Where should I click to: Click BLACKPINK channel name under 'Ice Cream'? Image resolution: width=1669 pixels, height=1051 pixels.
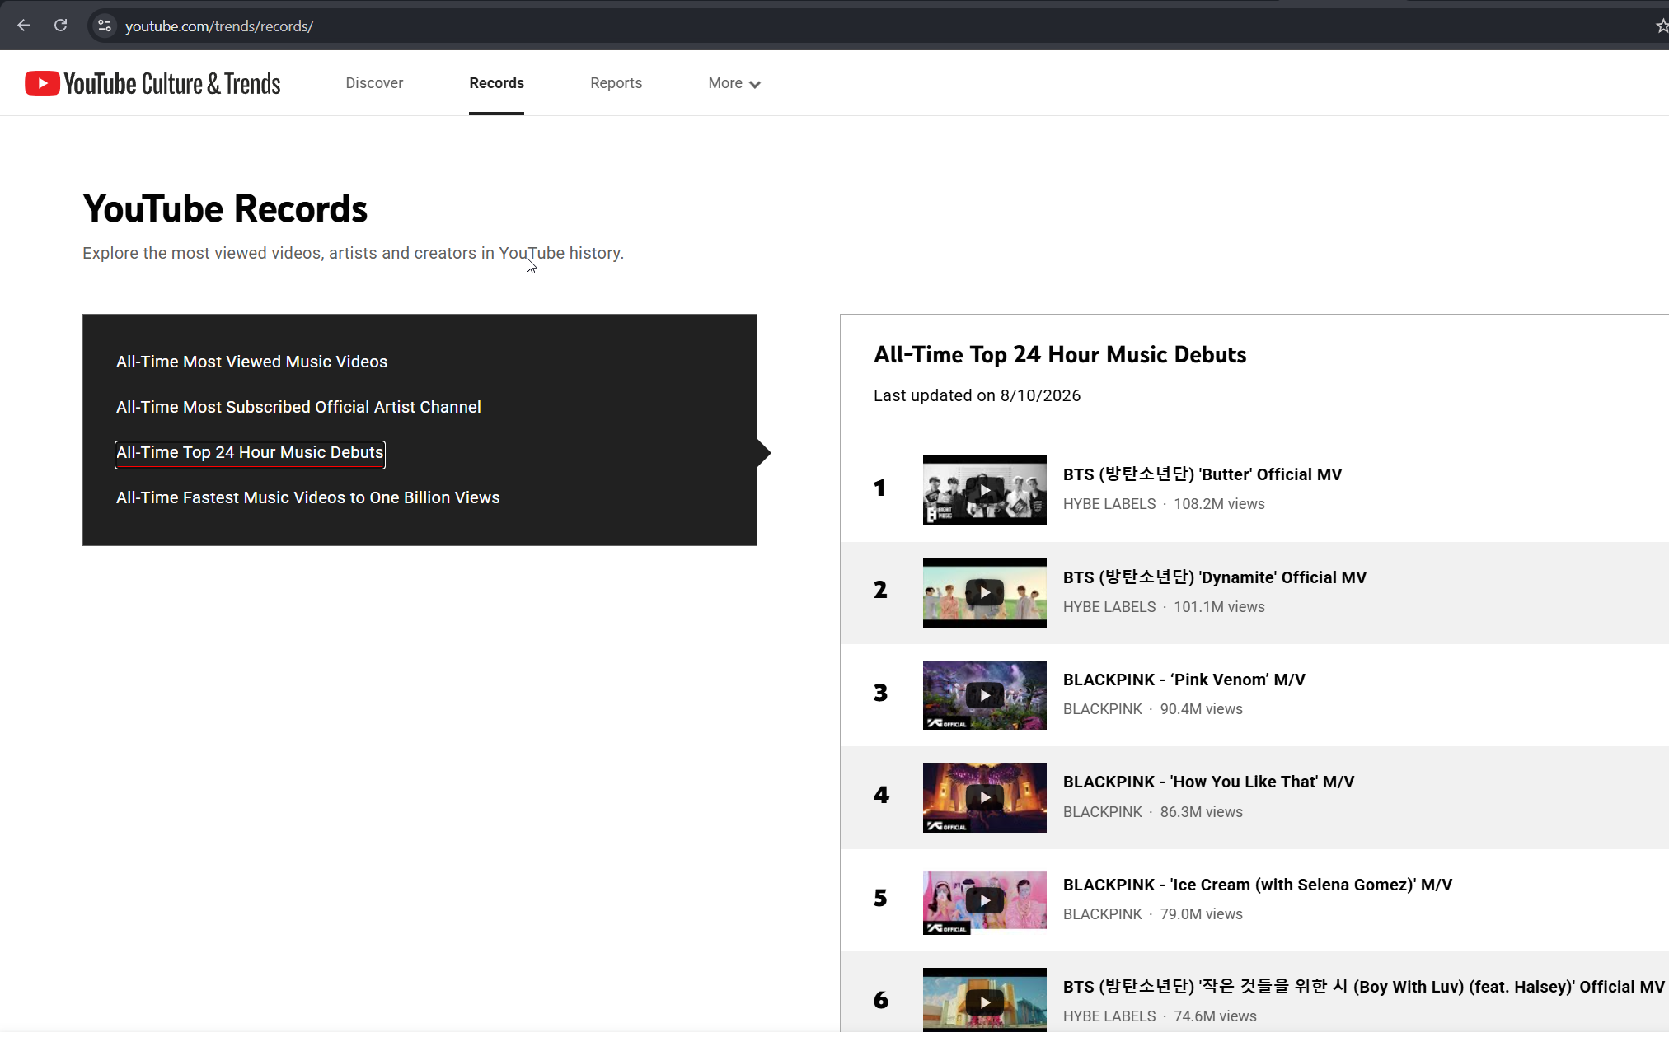click(x=1103, y=914)
